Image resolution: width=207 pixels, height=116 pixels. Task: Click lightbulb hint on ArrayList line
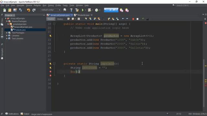coord(50,36)
